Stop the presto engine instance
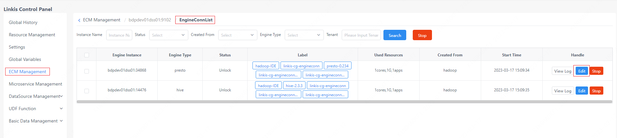 click(x=596, y=71)
